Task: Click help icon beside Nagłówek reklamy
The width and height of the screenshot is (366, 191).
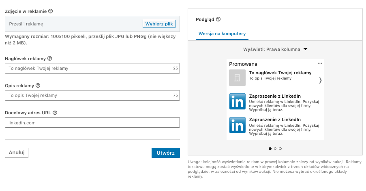Action: (x=50, y=59)
